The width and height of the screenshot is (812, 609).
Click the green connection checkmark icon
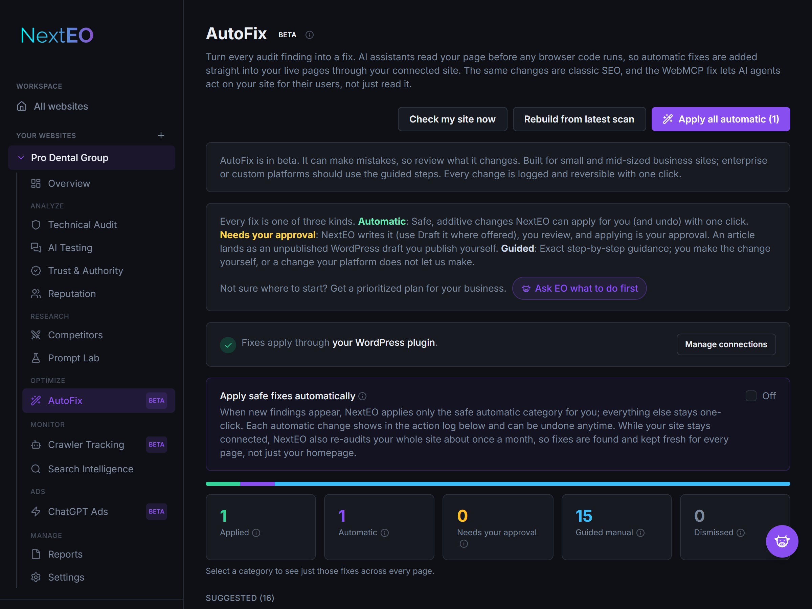[x=228, y=345]
